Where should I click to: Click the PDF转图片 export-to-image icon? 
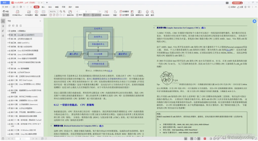coord(29,12)
